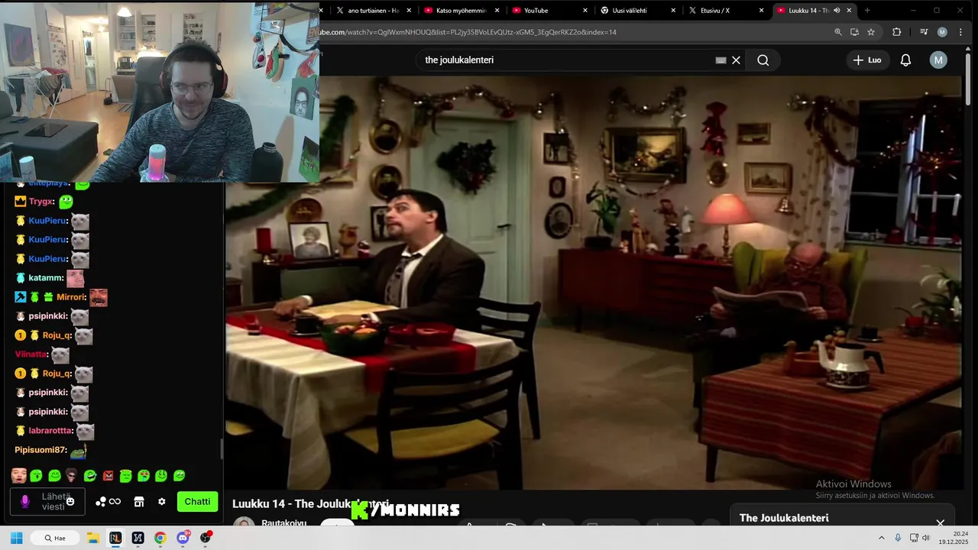Click username 'Trygx' in chat
Screen dimensions: 978x550
pyautogui.click(x=41, y=202)
